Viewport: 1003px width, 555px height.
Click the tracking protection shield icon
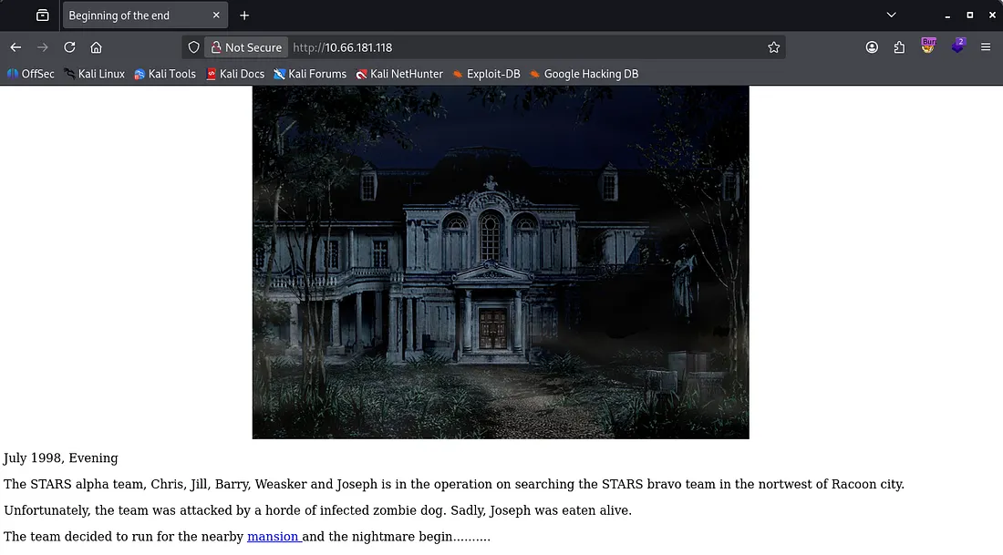coord(193,47)
